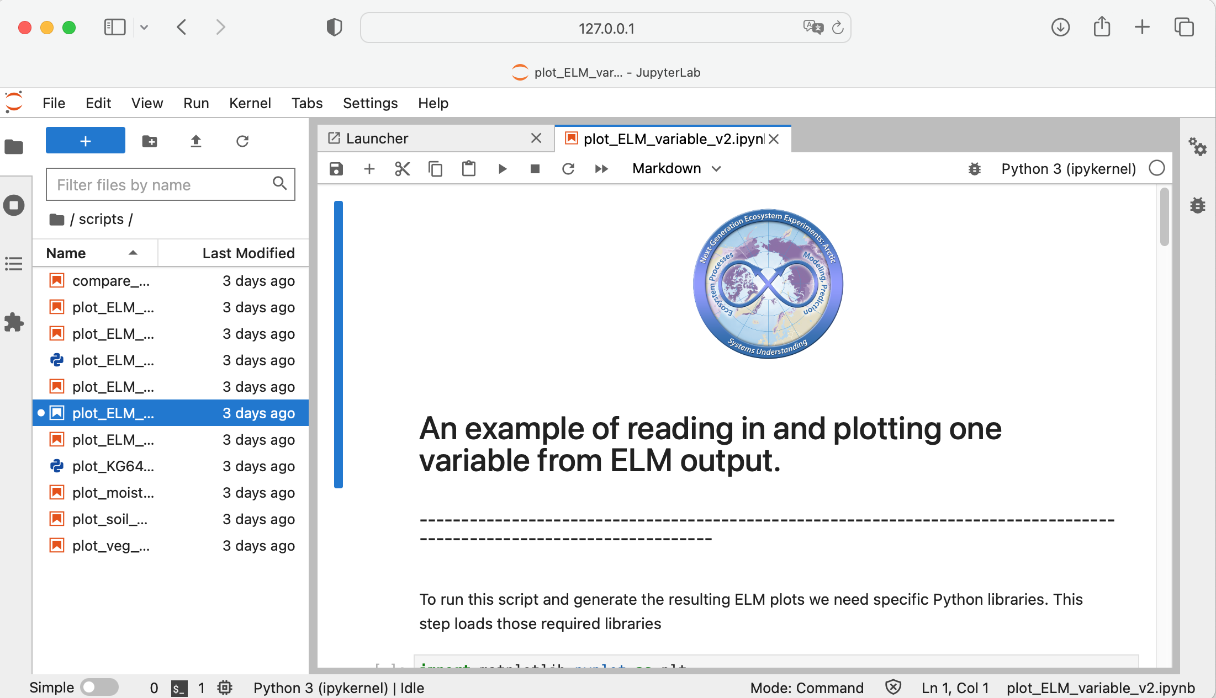Open Running Terminals and Kernels panel
The height and width of the screenshot is (698, 1216).
(14, 205)
